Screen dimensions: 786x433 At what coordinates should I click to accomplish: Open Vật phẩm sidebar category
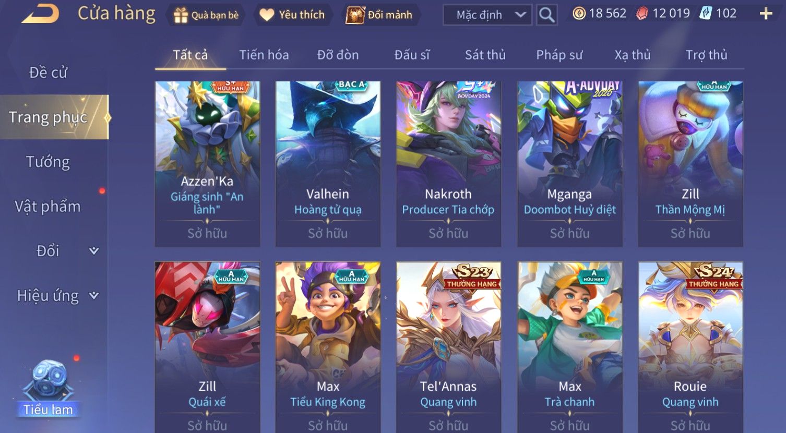48,207
